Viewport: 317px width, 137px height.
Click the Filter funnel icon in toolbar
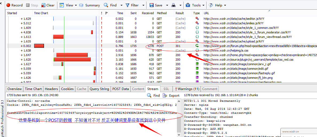pyautogui.click(x=128, y=5)
